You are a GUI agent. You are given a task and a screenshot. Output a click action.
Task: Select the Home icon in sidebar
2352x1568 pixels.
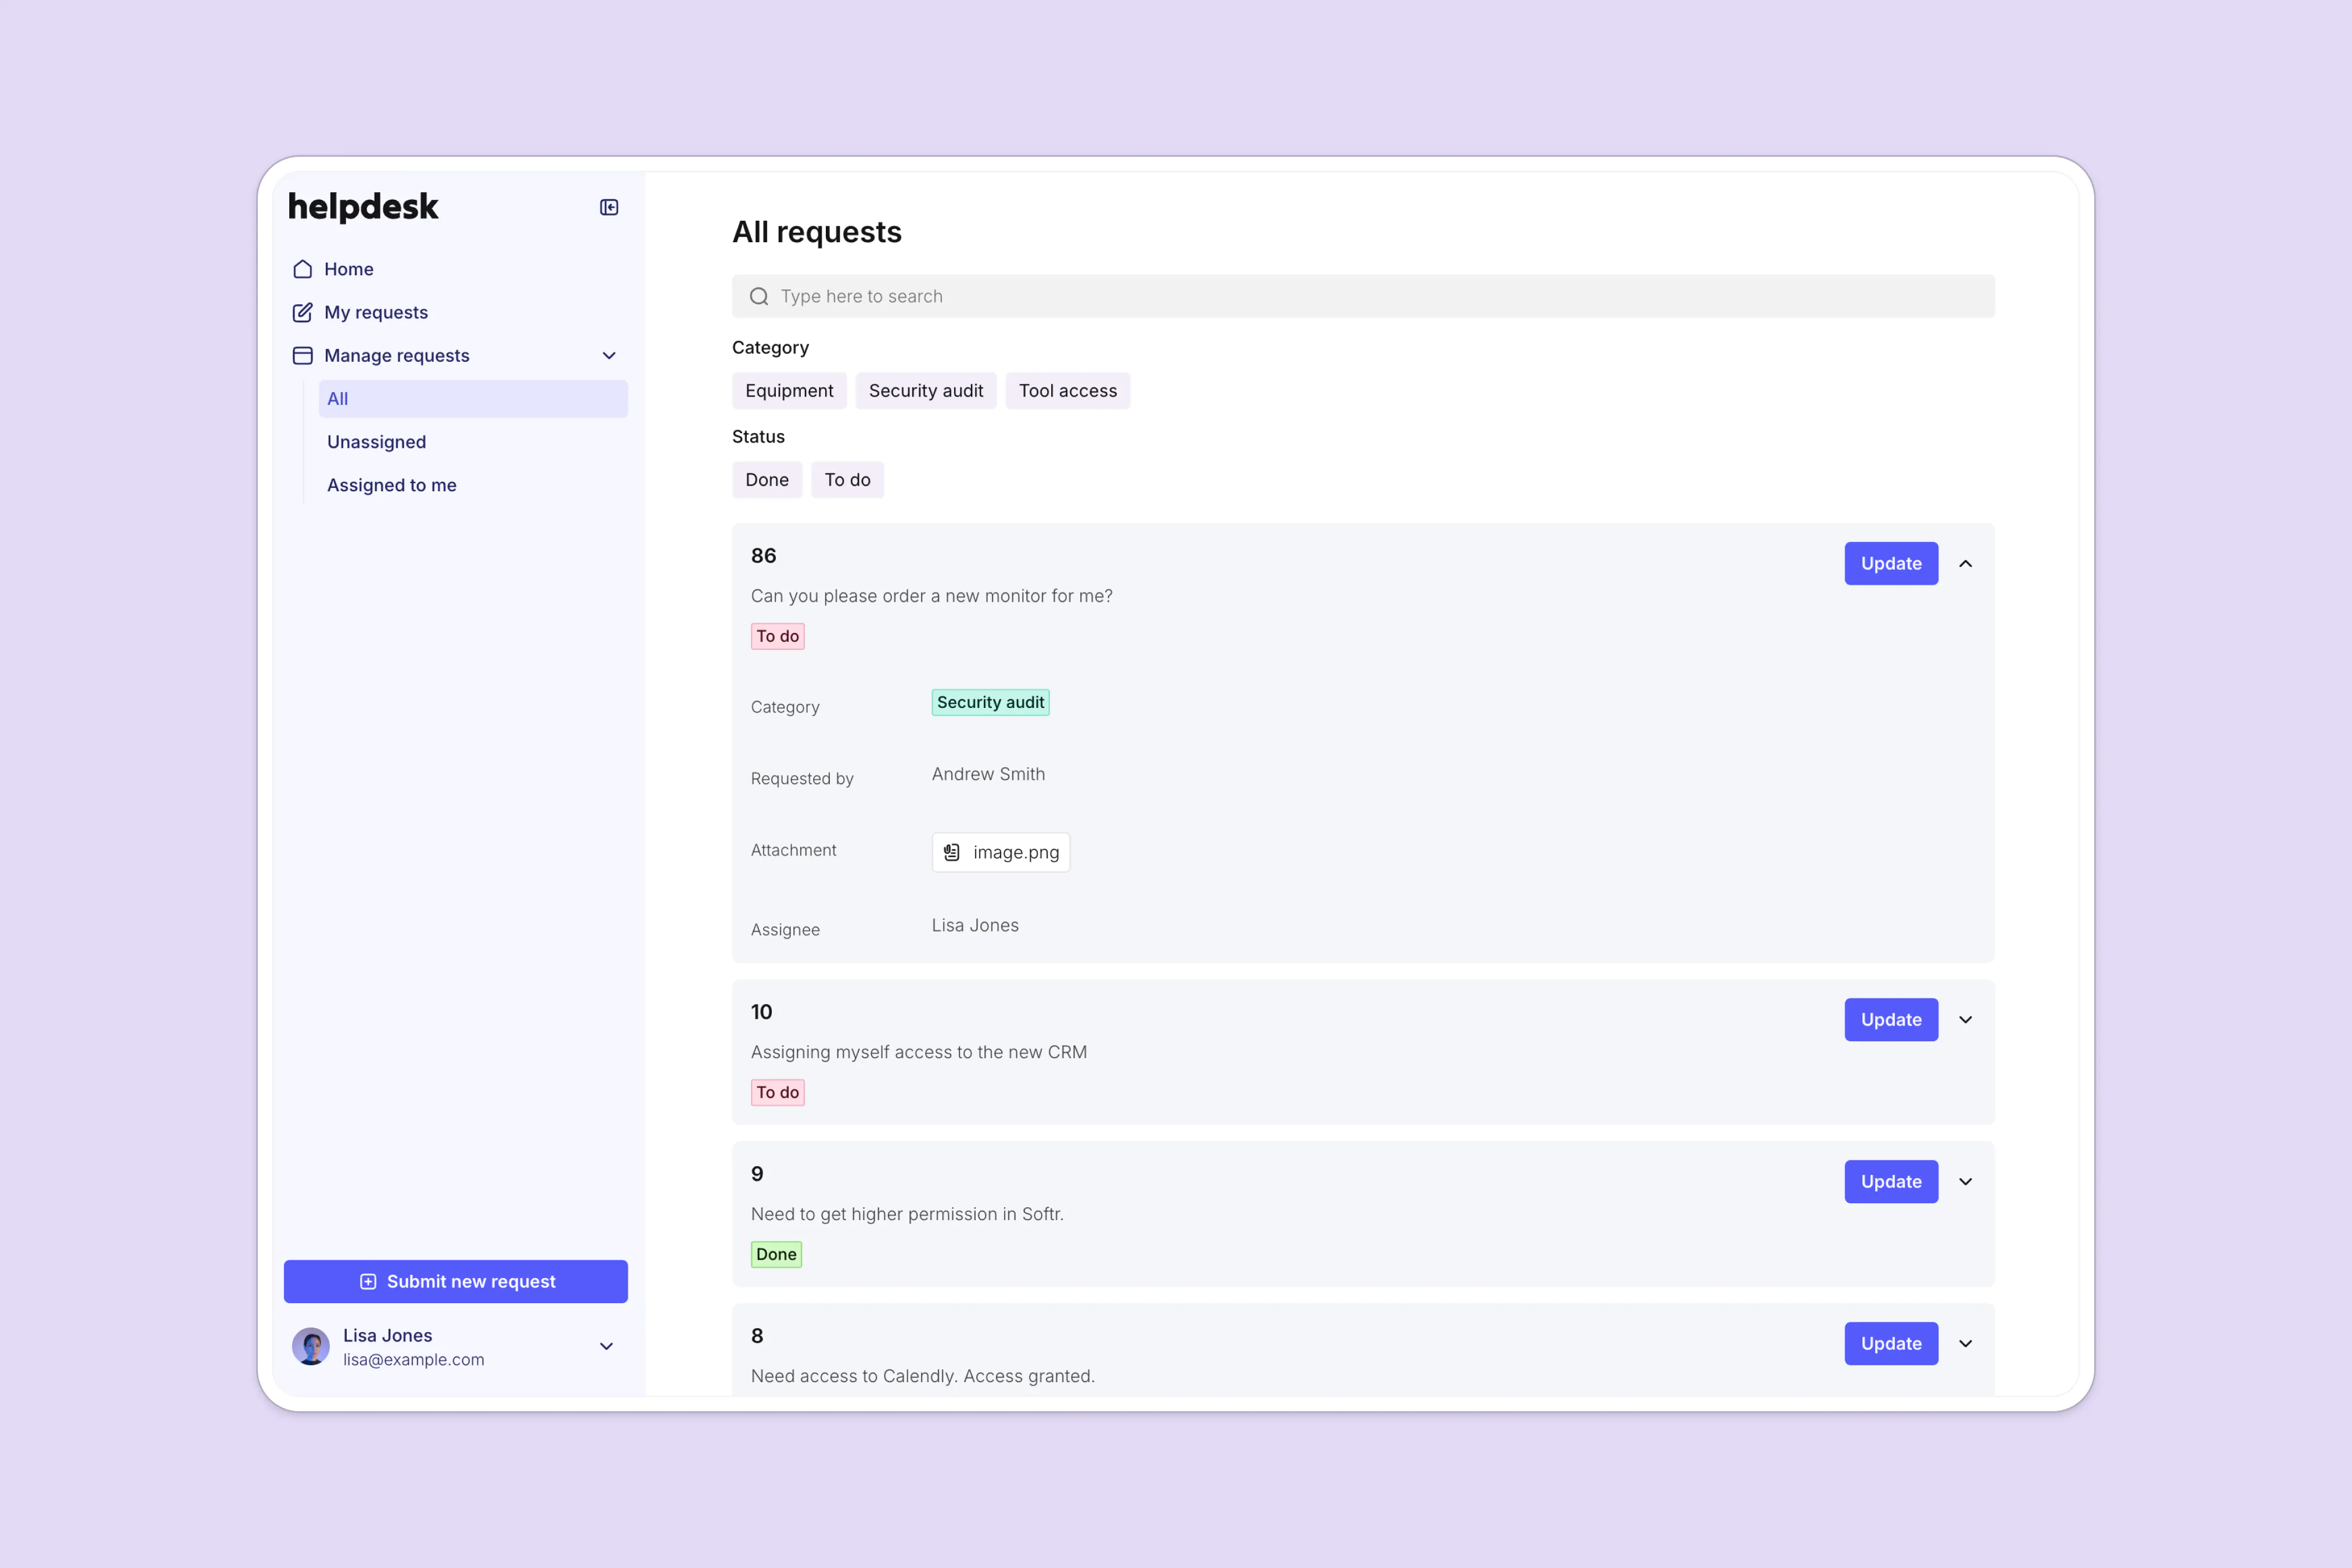coord(303,268)
